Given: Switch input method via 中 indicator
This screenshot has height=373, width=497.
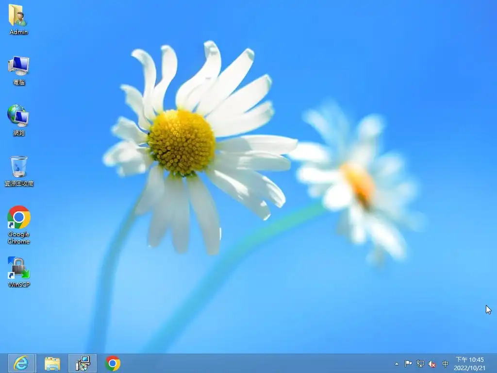Looking at the screenshot, I should pyautogui.click(x=445, y=363).
